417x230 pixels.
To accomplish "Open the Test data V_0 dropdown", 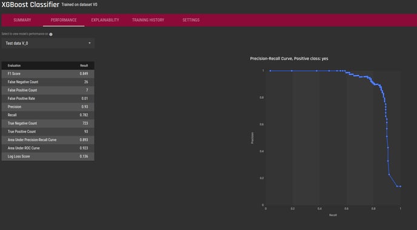I will point(48,43).
